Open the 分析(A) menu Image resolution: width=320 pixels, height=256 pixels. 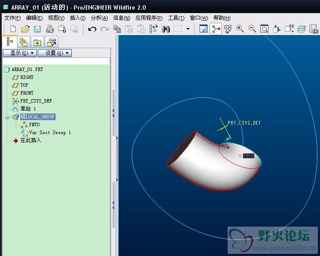click(x=99, y=18)
